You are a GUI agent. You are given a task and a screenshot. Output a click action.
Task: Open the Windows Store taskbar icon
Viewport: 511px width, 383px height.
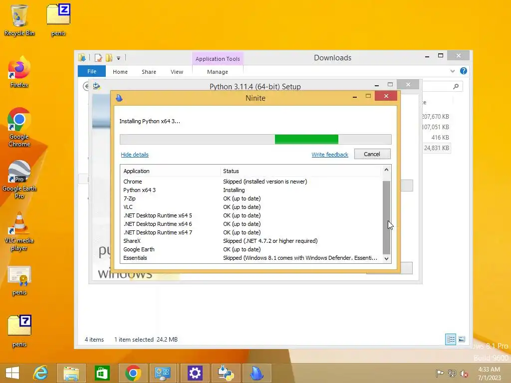pyautogui.click(x=102, y=373)
